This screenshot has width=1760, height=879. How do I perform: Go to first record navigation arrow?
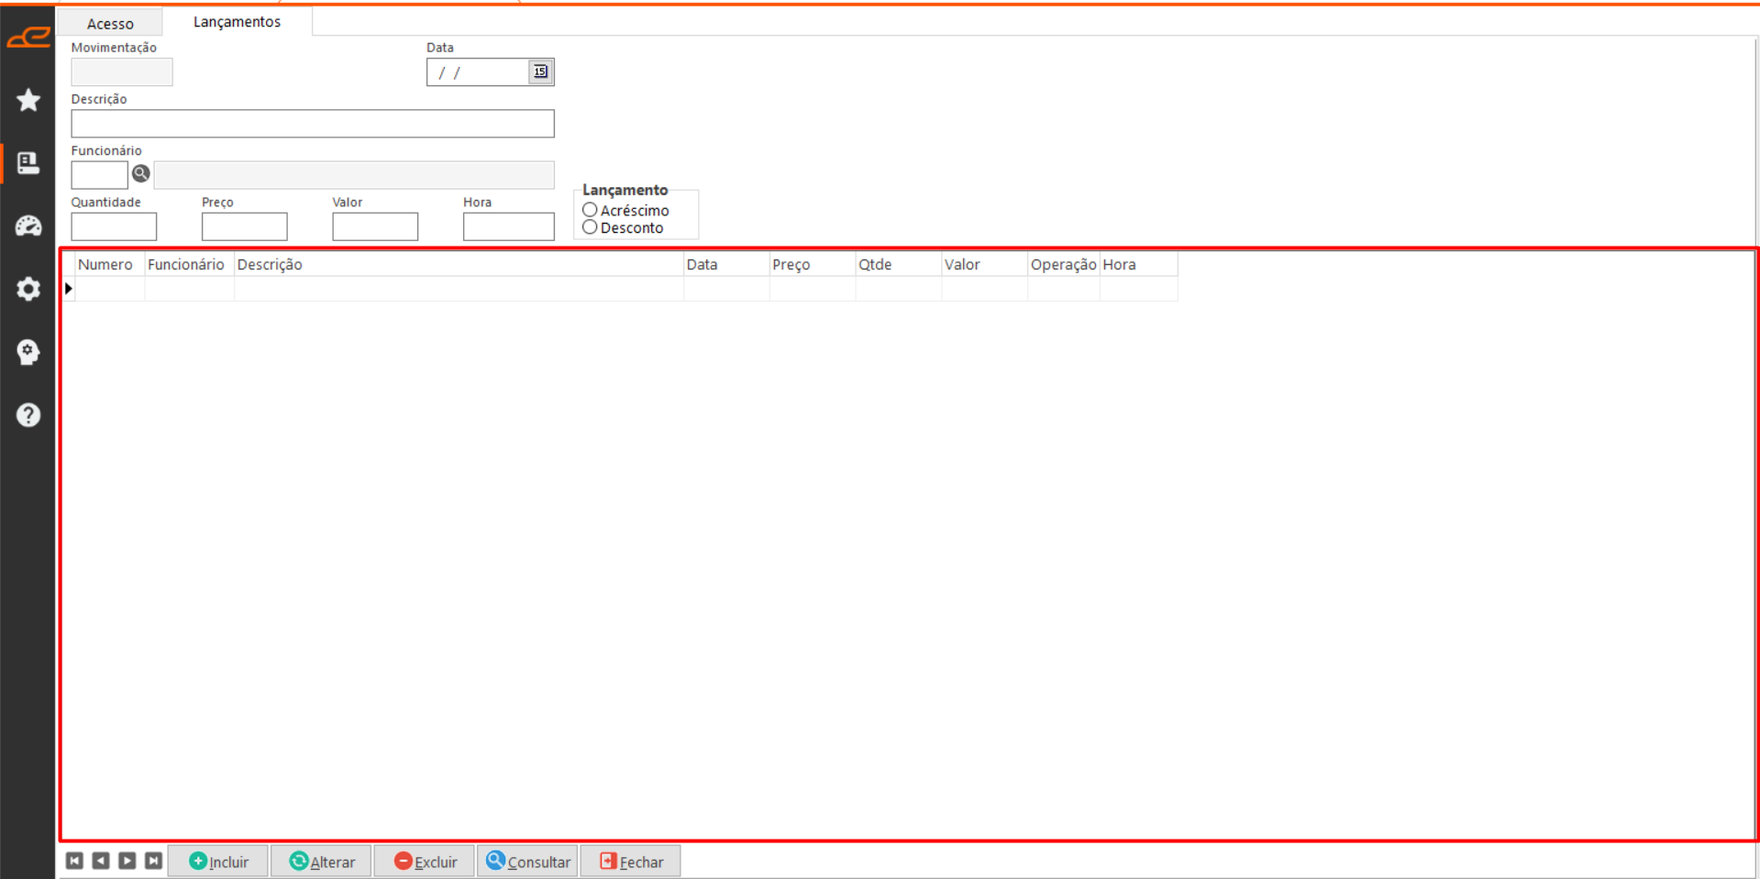[75, 861]
